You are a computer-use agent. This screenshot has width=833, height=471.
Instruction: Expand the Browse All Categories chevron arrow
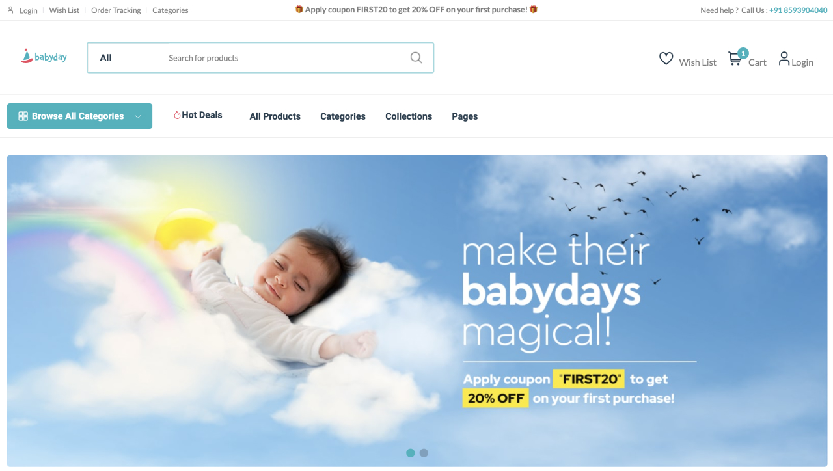click(x=138, y=116)
